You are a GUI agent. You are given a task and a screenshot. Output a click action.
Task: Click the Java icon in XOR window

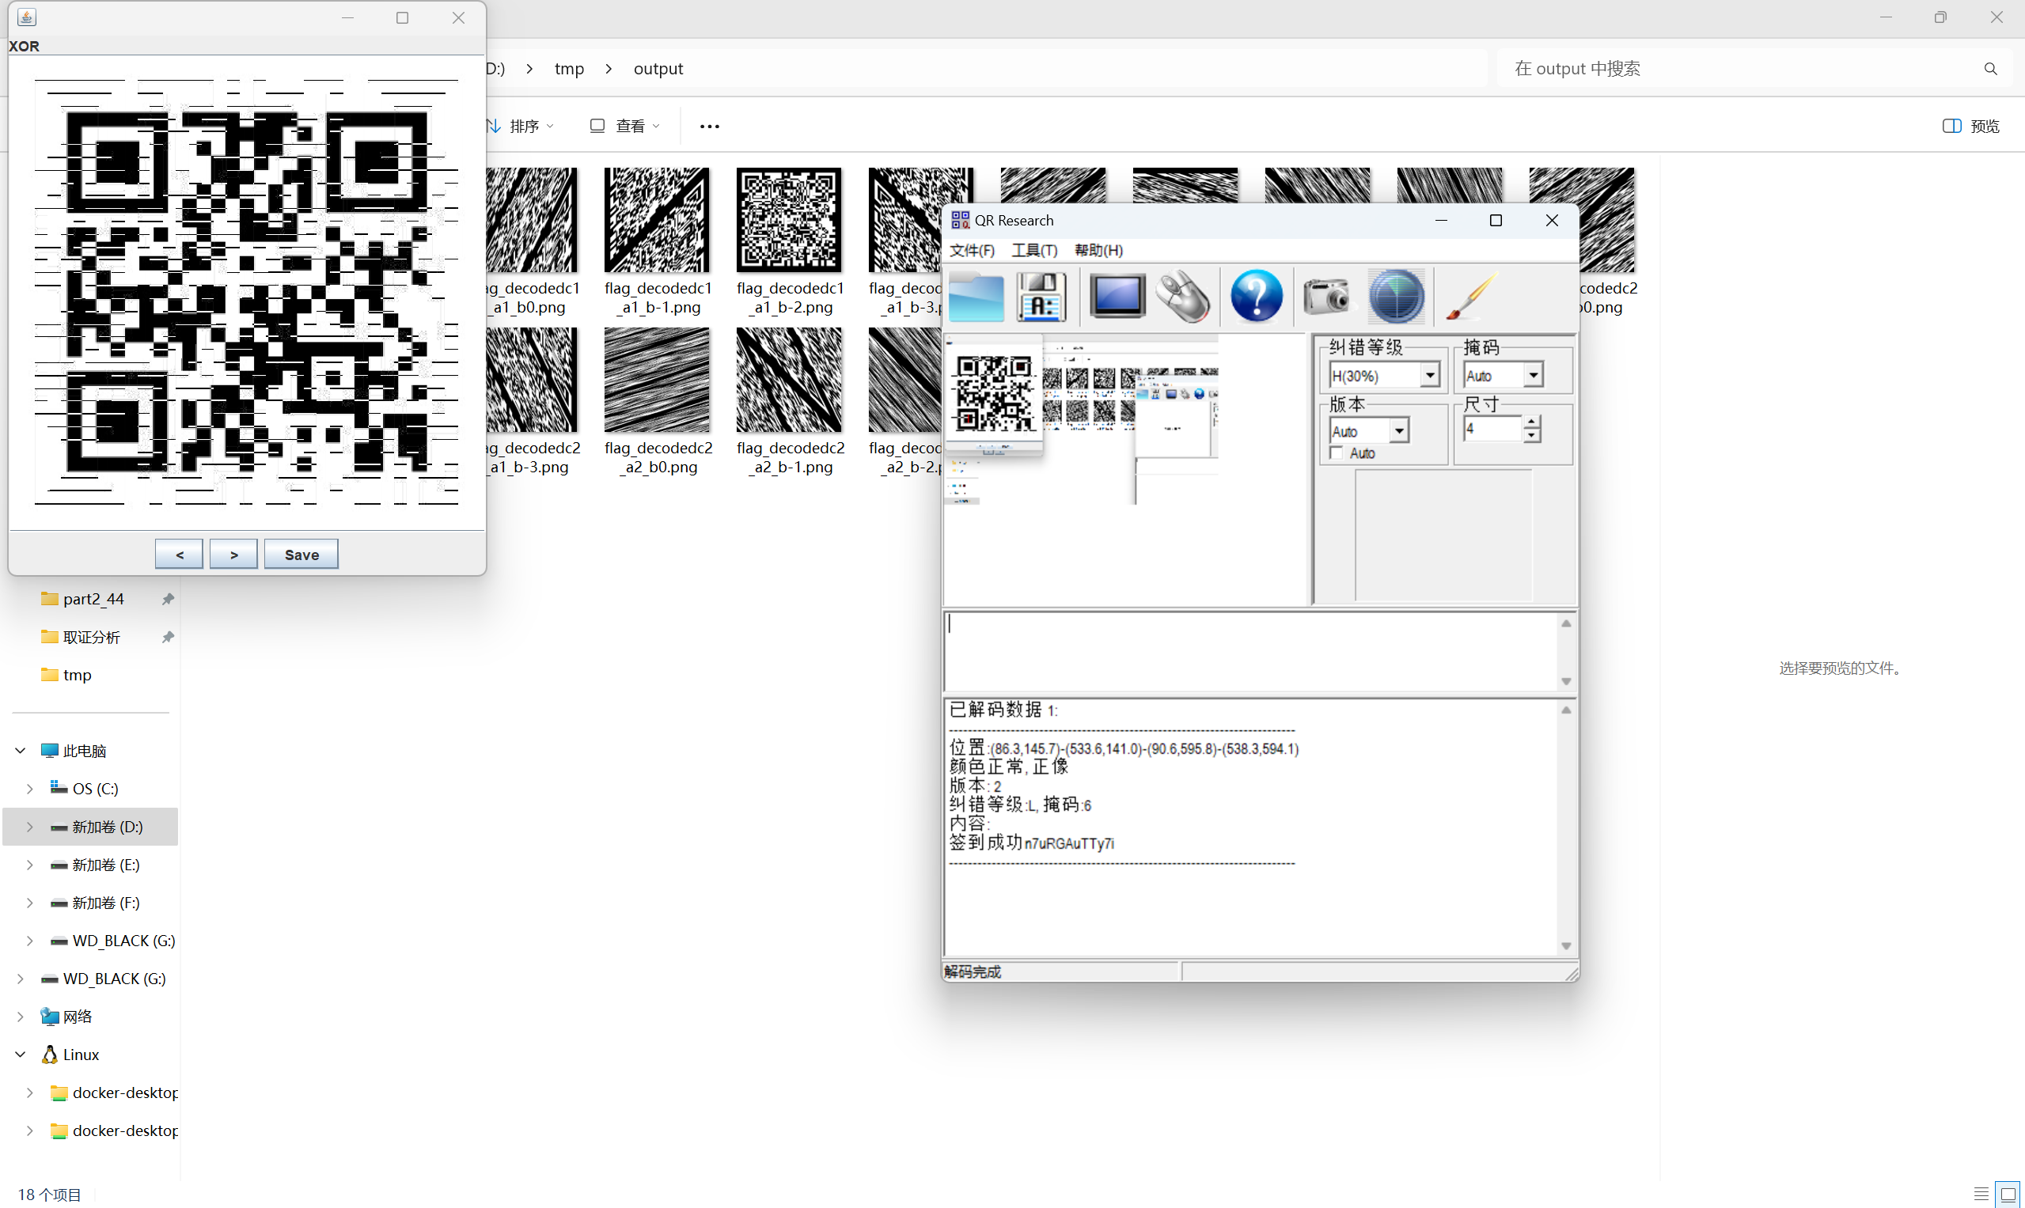26,17
